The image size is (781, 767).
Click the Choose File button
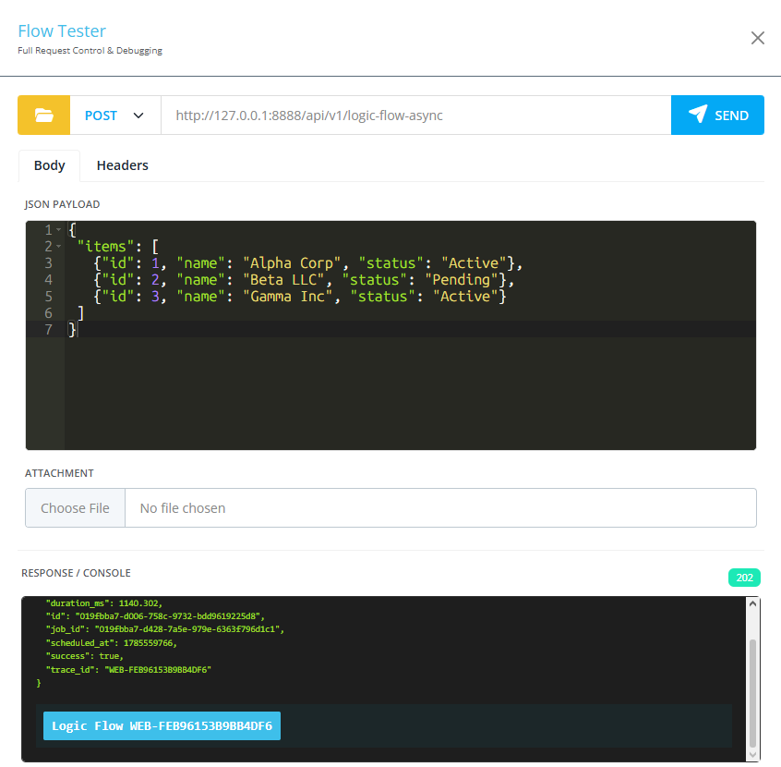[75, 507]
